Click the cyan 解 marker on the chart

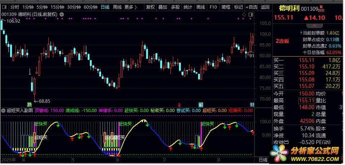coord(201,104)
